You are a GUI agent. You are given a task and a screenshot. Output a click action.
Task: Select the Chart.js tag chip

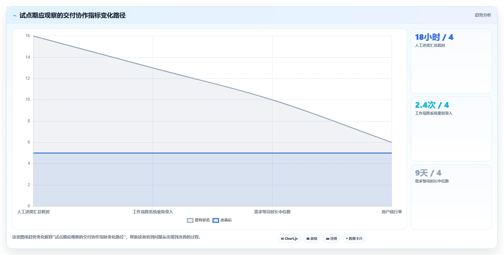click(x=289, y=238)
